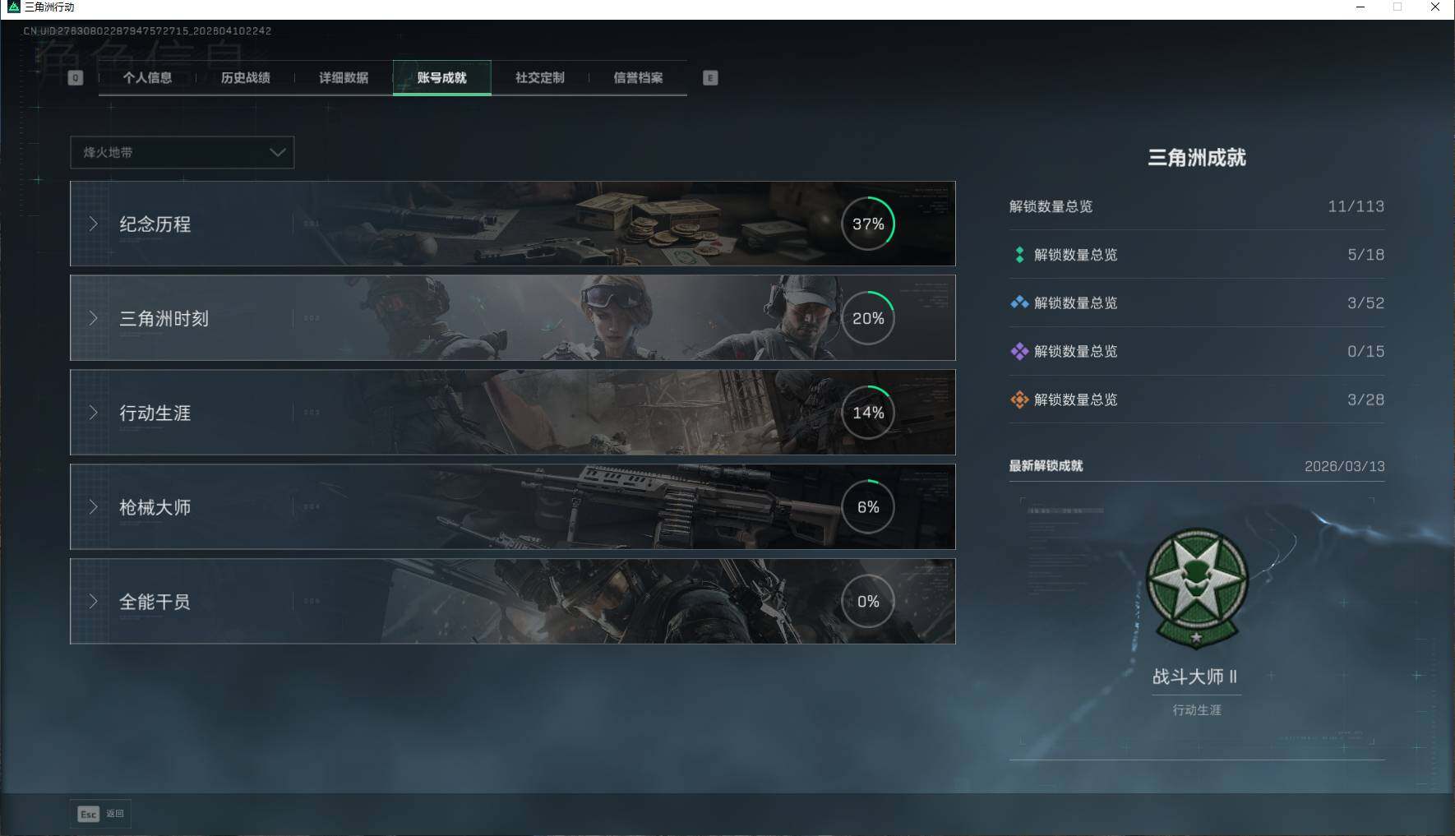Click the 账号成就 tab

(442, 77)
